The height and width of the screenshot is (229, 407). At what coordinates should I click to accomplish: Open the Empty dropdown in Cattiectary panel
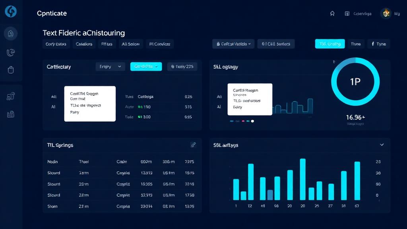pyautogui.click(x=110, y=66)
